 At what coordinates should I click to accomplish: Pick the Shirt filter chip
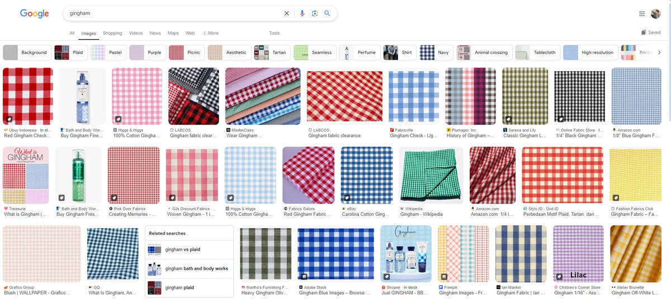coord(400,52)
